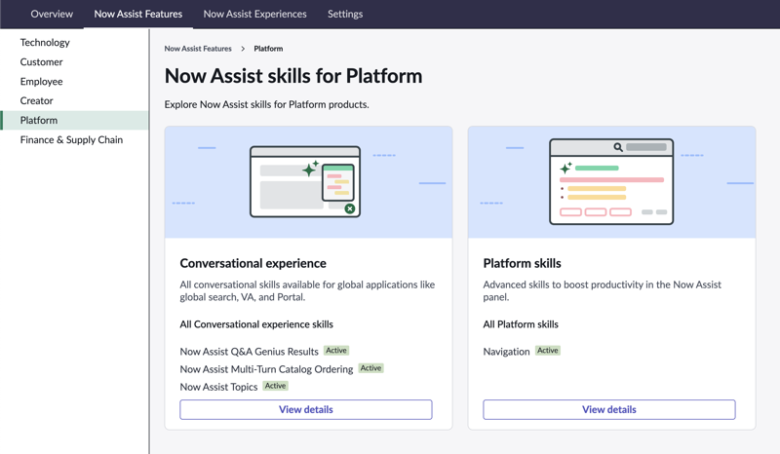Click the All Platform skills label
This screenshot has height=454, width=780.
coord(521,324)
